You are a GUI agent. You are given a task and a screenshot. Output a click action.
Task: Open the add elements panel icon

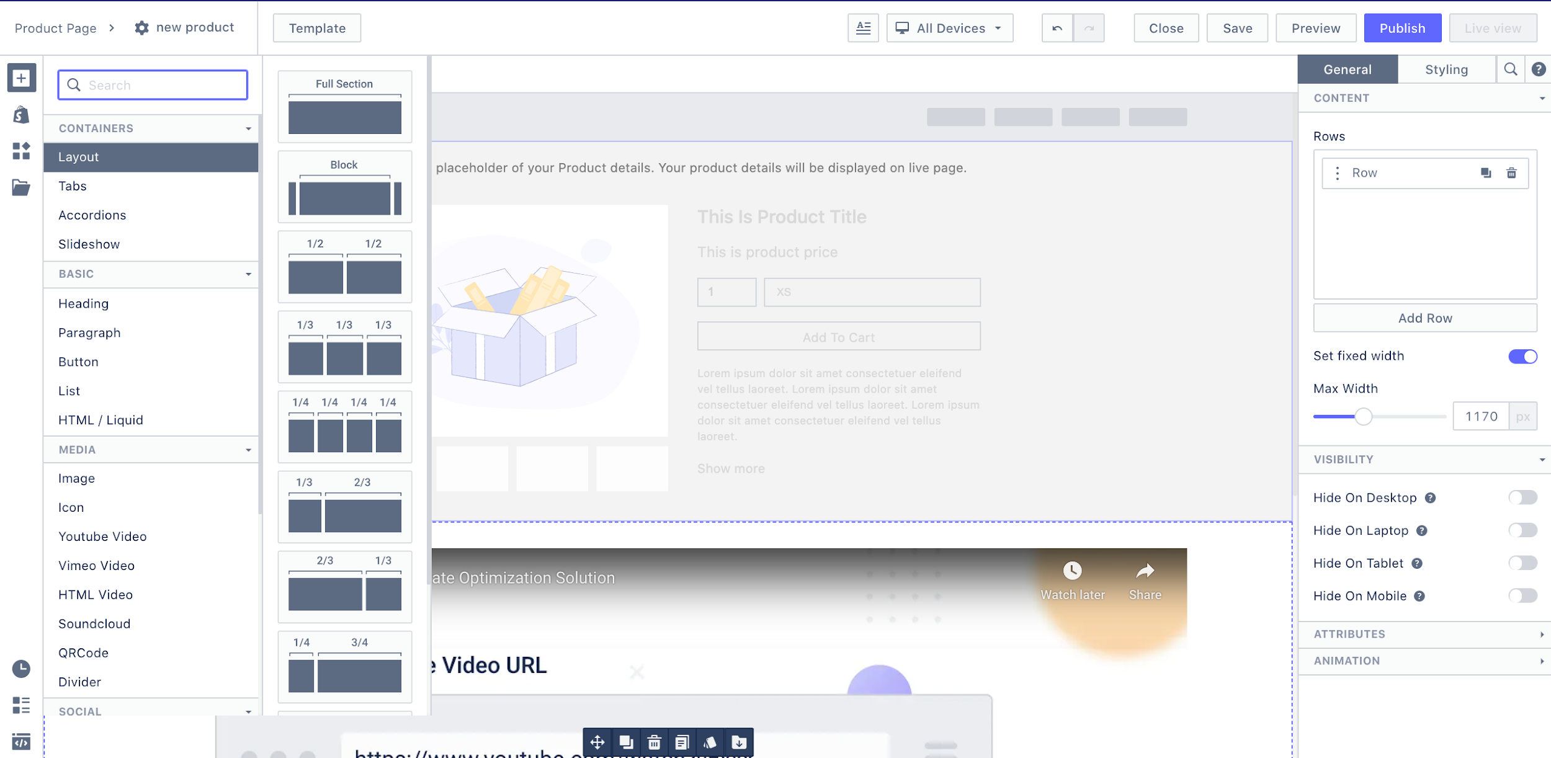[21, 78]
